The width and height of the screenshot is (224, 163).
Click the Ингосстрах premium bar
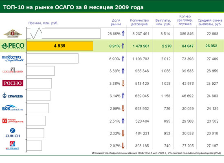[x=53, y=58]
